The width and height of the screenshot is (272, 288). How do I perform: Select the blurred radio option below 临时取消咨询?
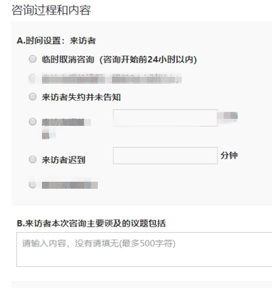(x=33, y=78)
